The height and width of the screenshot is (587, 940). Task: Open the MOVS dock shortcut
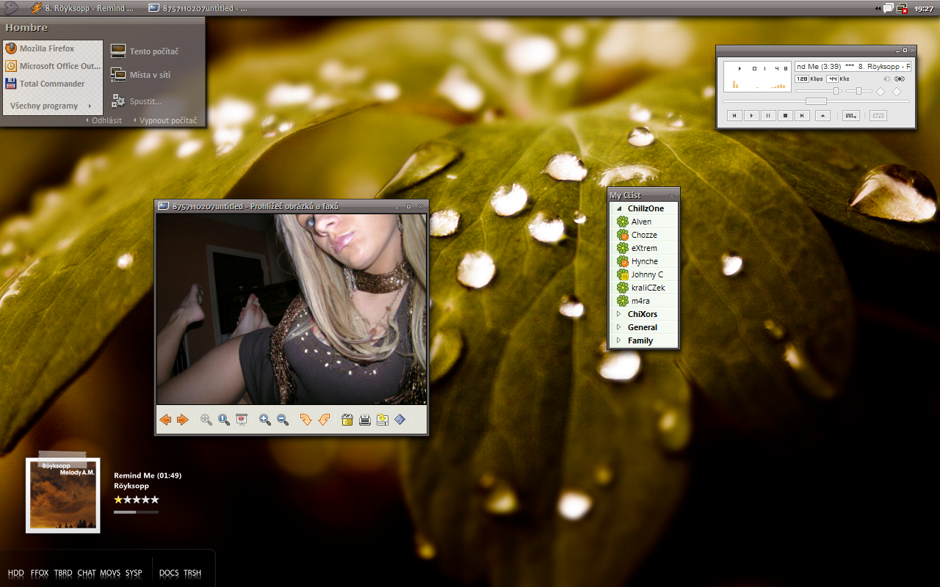click(x=110, y=573)
